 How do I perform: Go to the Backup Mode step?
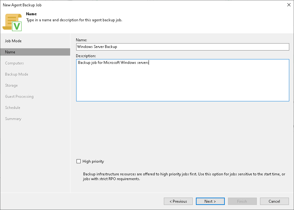17,74
